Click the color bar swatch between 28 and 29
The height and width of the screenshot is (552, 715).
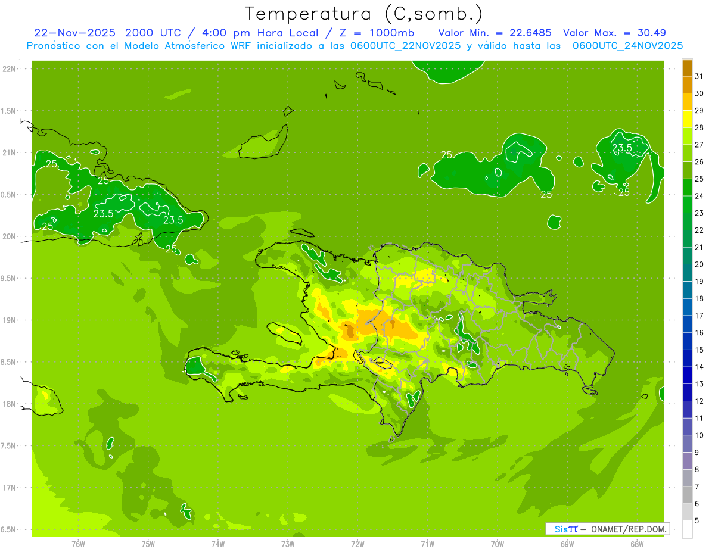coord(687,119)
